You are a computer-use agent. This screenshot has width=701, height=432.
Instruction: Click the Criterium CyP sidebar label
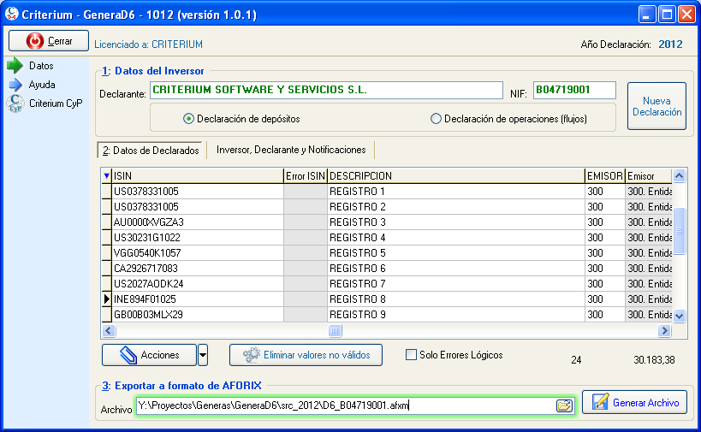point(56,104)
